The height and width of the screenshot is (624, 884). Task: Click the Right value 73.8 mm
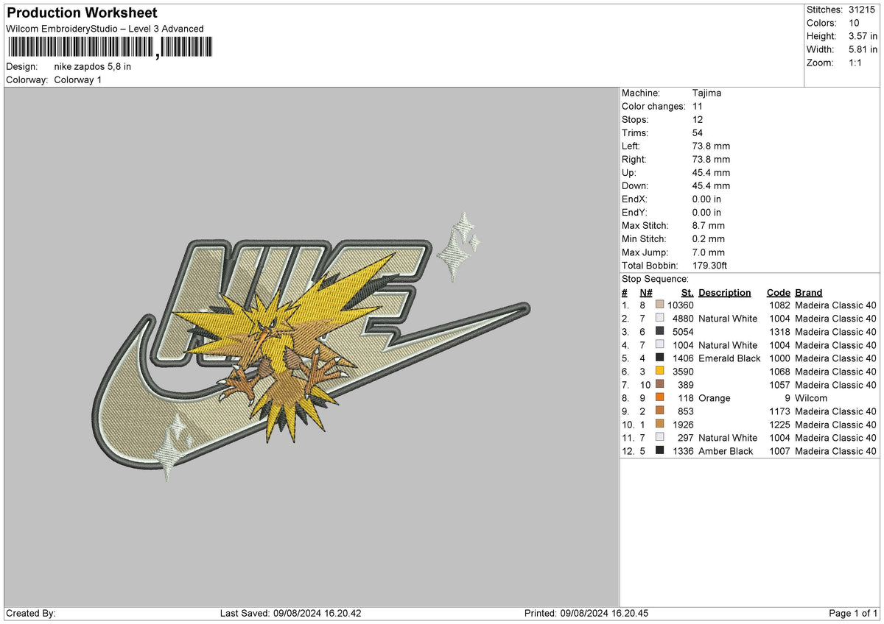[711, 159]
